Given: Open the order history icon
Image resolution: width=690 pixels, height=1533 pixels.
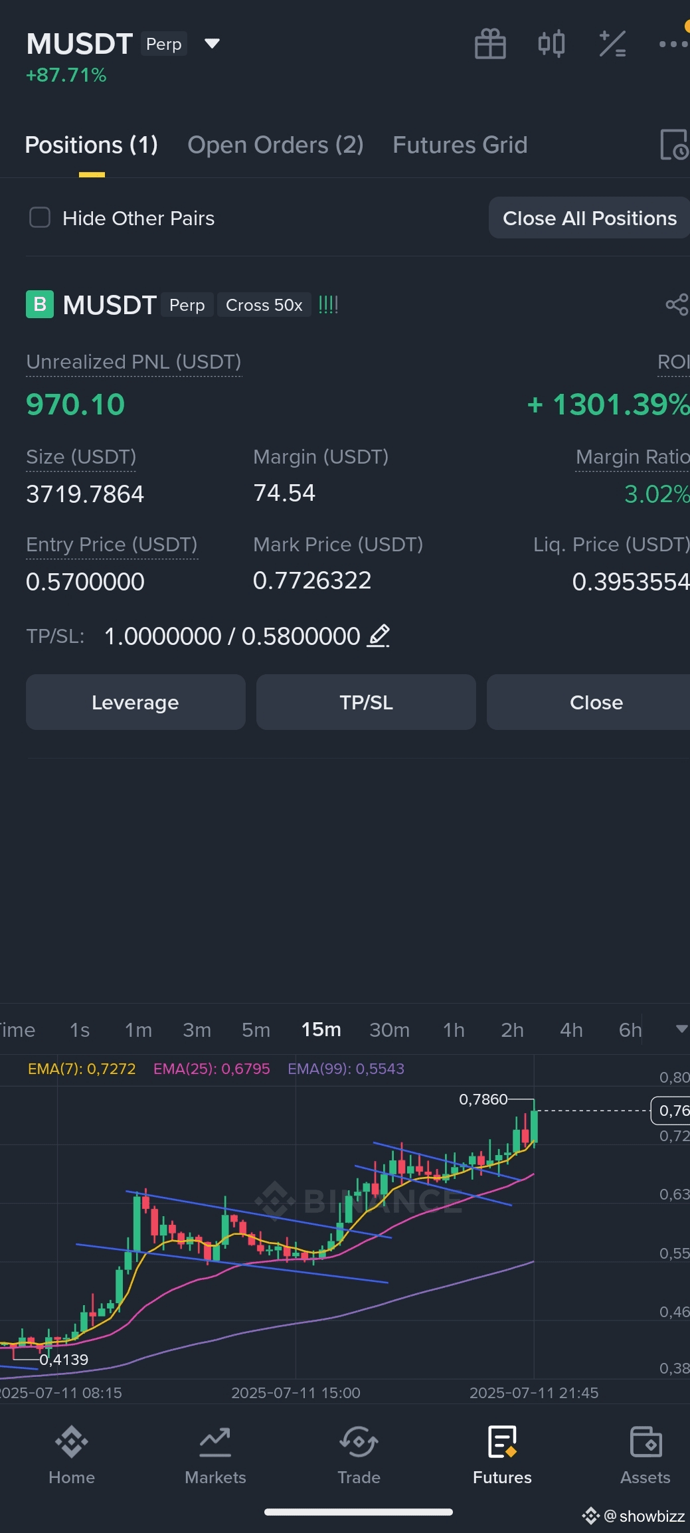Looking at the screenshot, I should pyautogui.click(x=674, y=145).
